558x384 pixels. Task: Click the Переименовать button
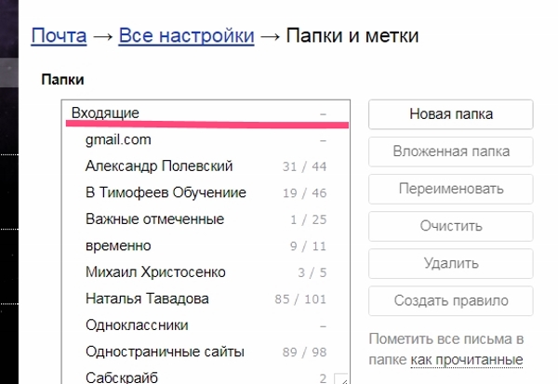pos(451,189)
